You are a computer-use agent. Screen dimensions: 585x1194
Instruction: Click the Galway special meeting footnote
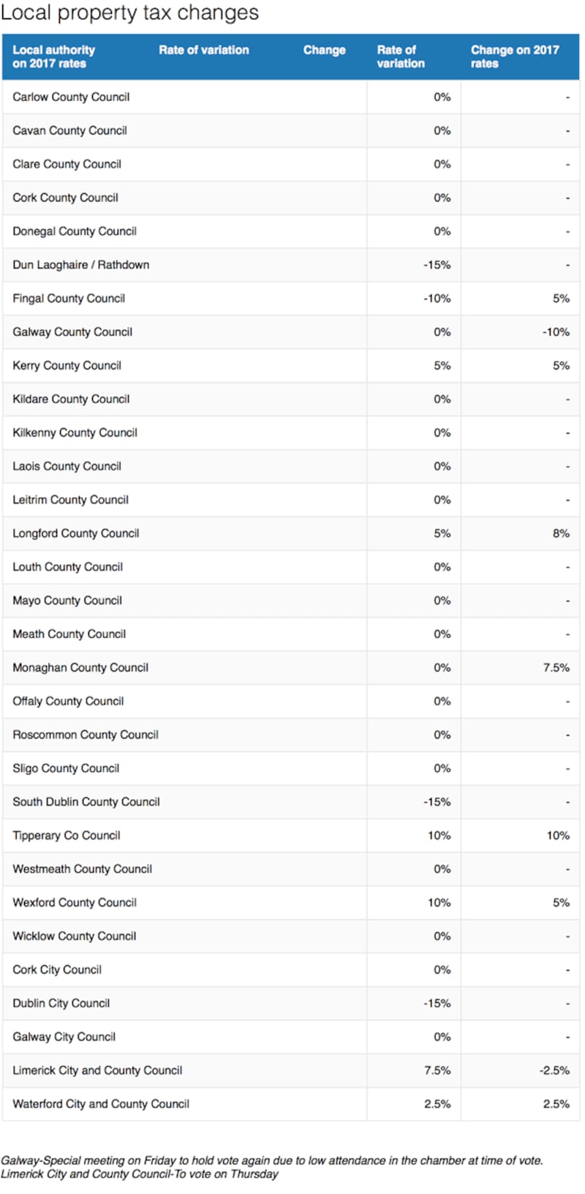[x=271, y=1160]
